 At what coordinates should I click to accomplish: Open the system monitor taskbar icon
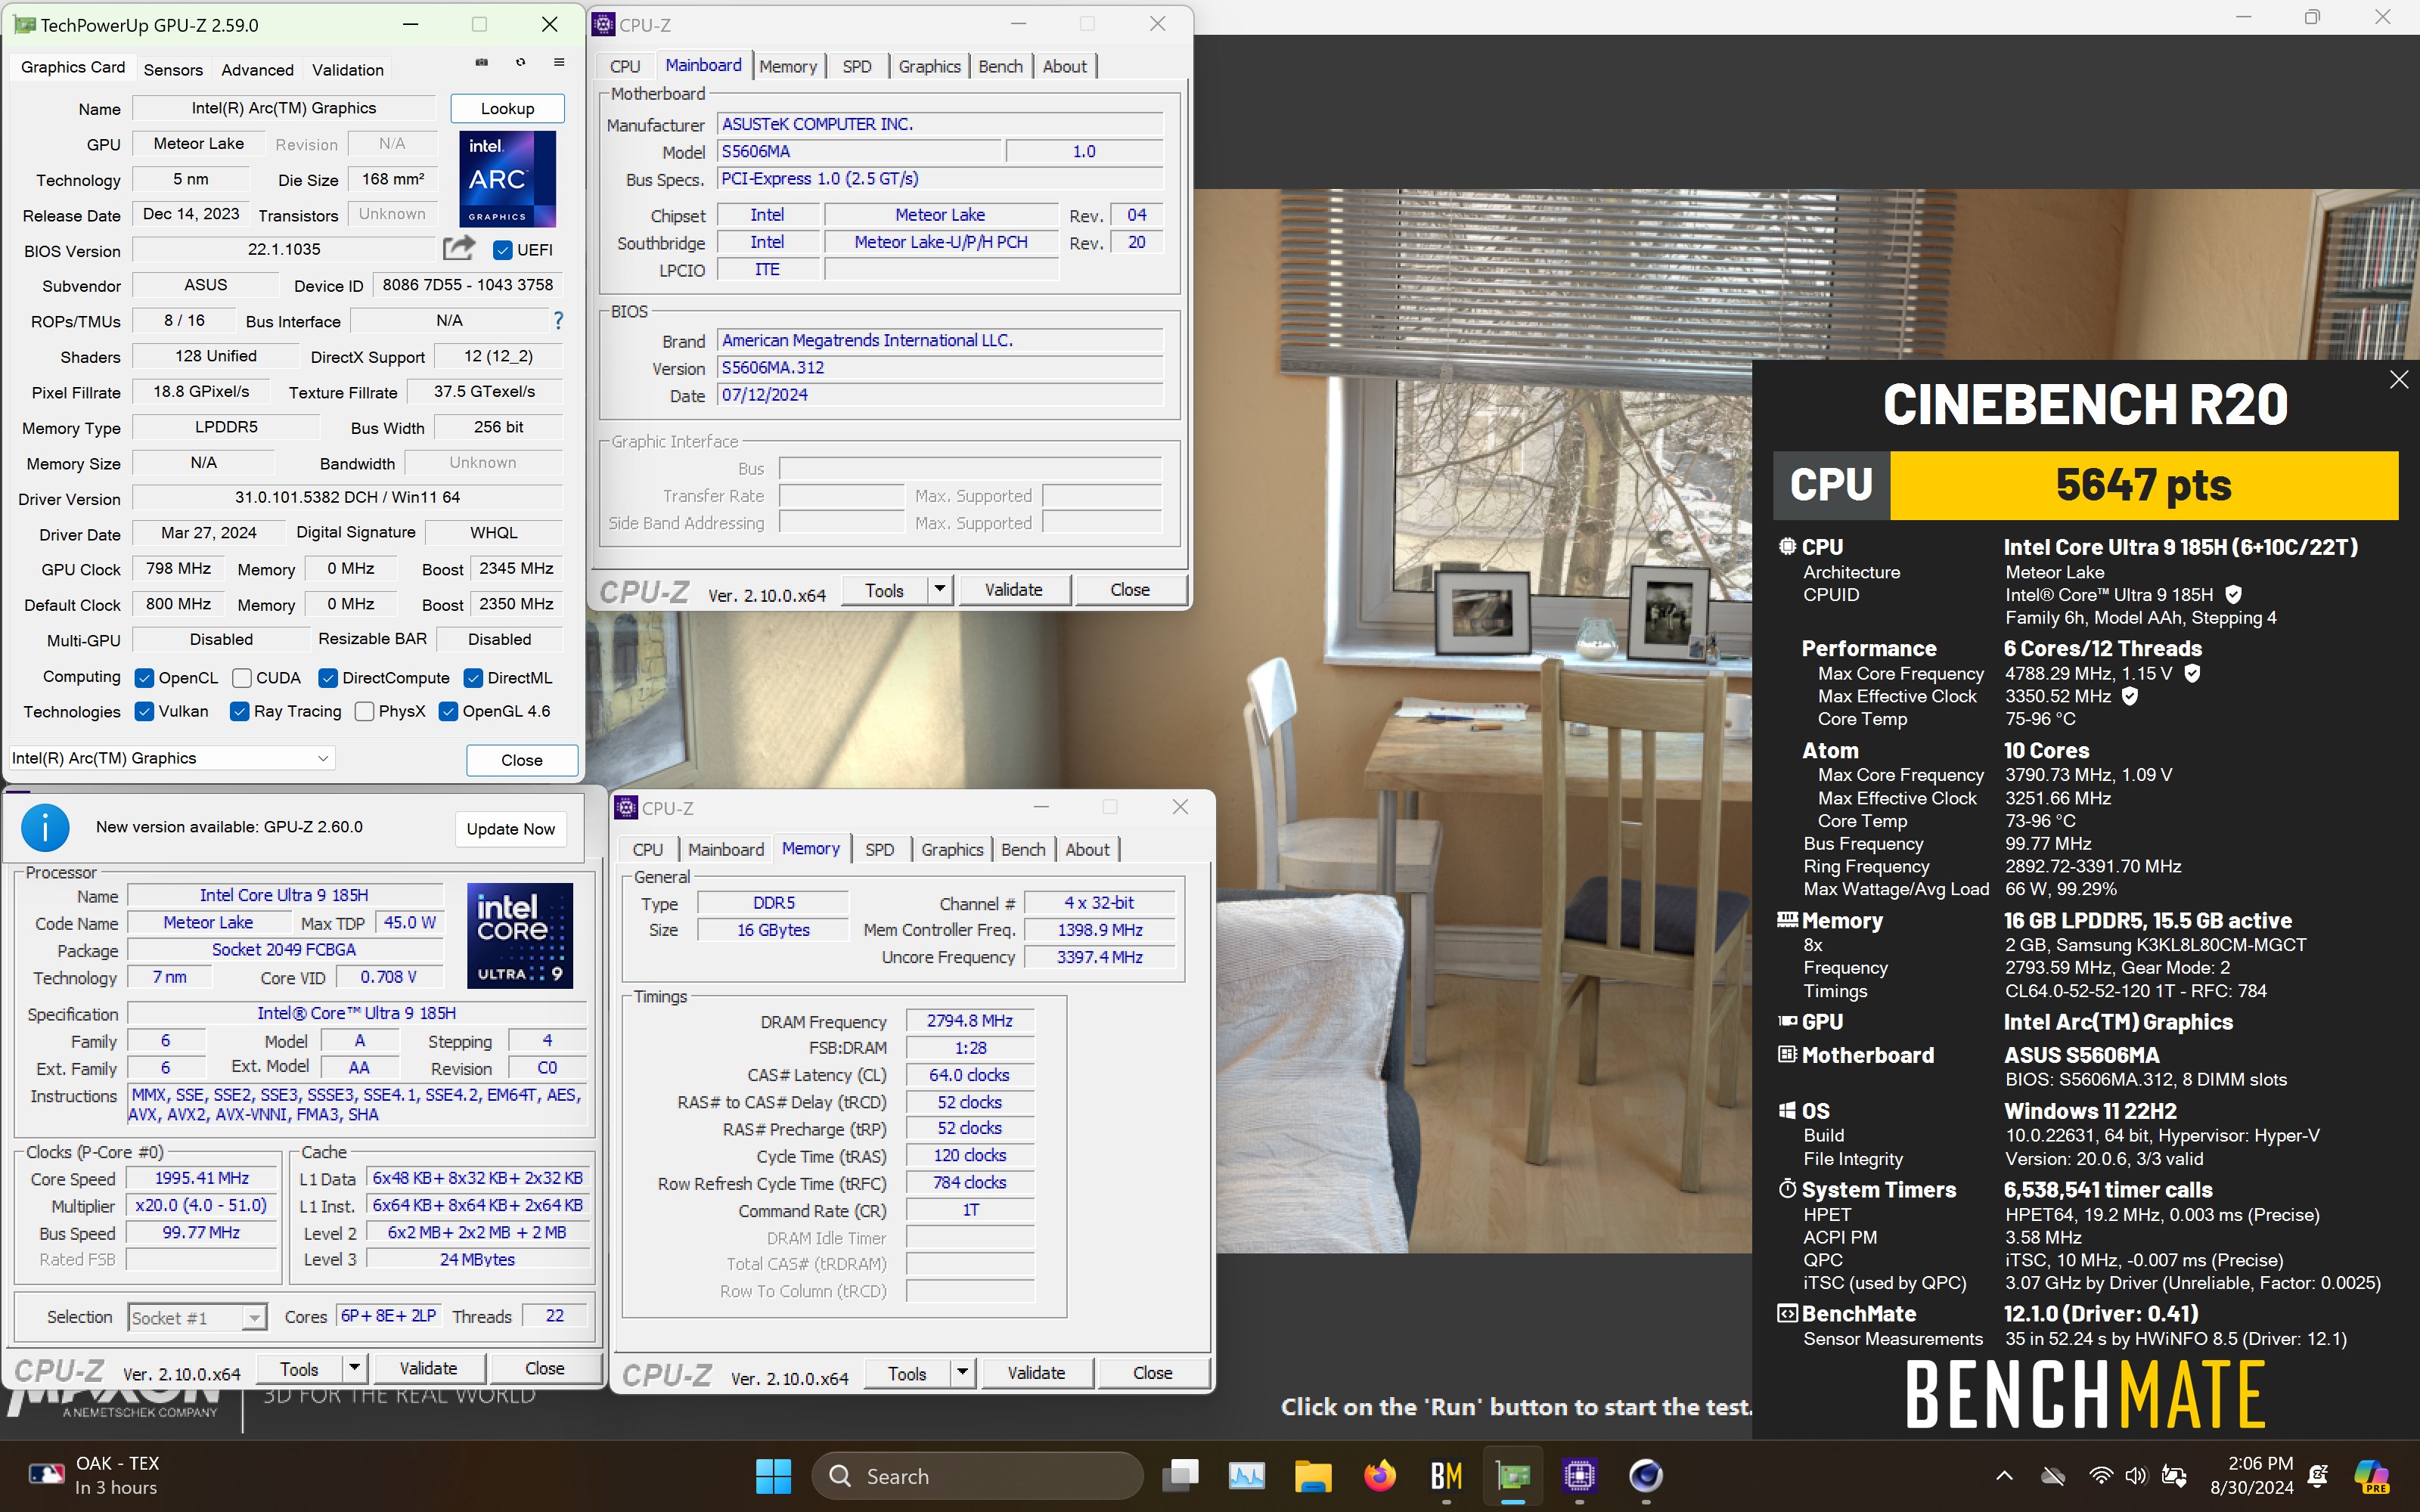(1246, 1476)
